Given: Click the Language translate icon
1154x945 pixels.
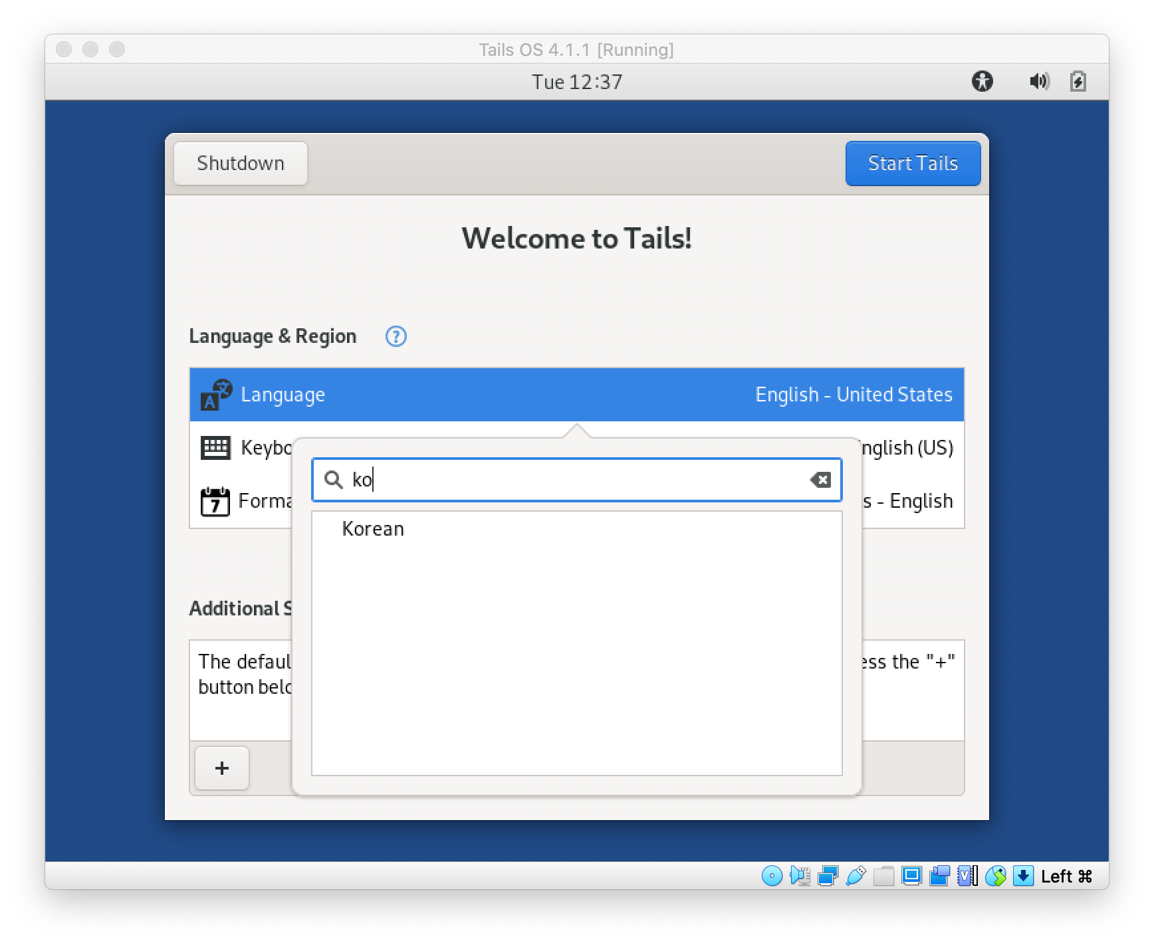Looking at the screenshot, I should [216, 395].
